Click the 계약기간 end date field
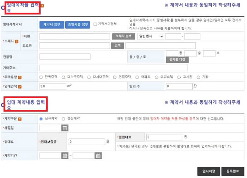247x178 pixels. click(84, 156)
